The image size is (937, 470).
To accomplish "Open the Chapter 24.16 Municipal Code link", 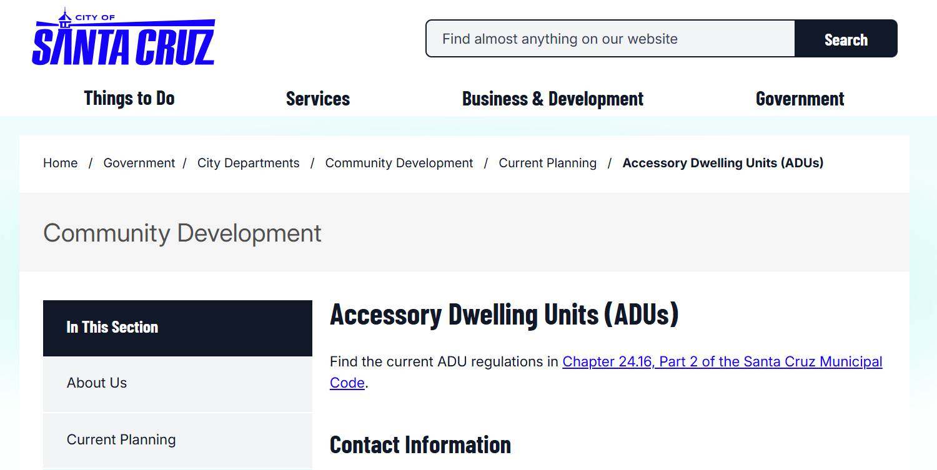I will (722, 361).
